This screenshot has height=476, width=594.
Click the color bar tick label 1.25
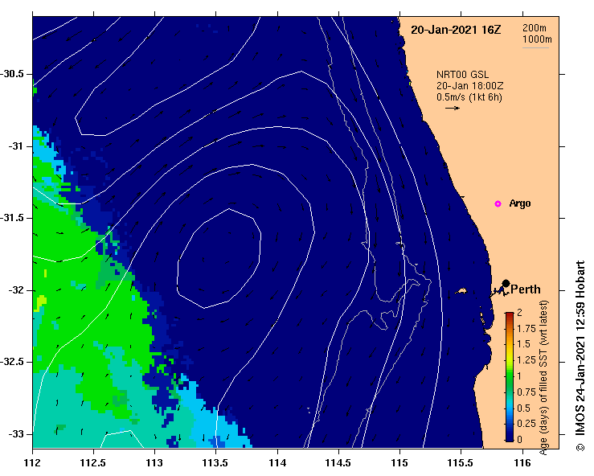tap(526, 360)
